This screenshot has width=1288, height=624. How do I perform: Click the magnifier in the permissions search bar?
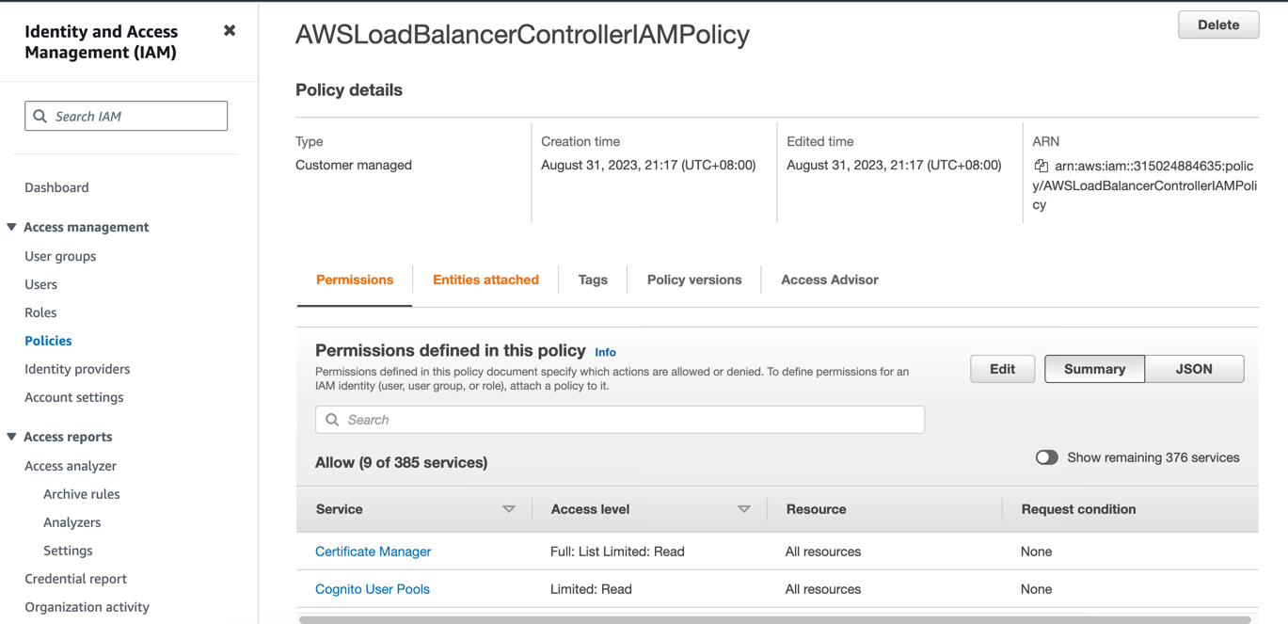tap(331, 419)
